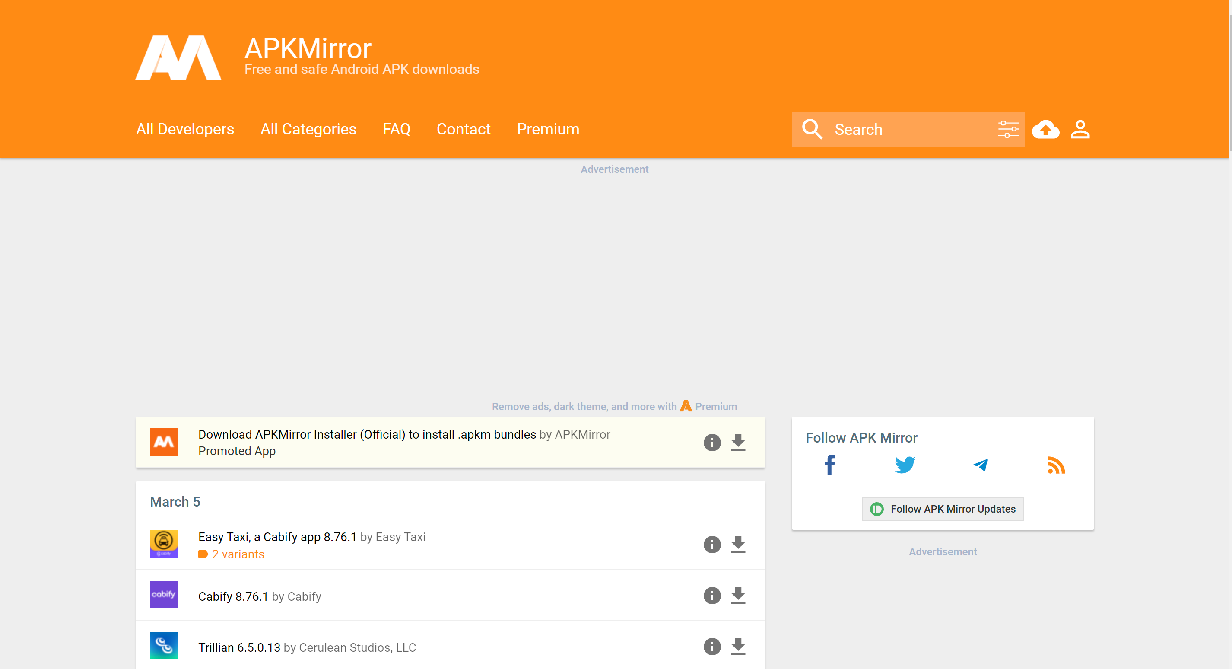Download the APKMirror Installer promoted app
Image resolution: width=1232 pixels, height=669 pixels.
click(x=737, y=442)
